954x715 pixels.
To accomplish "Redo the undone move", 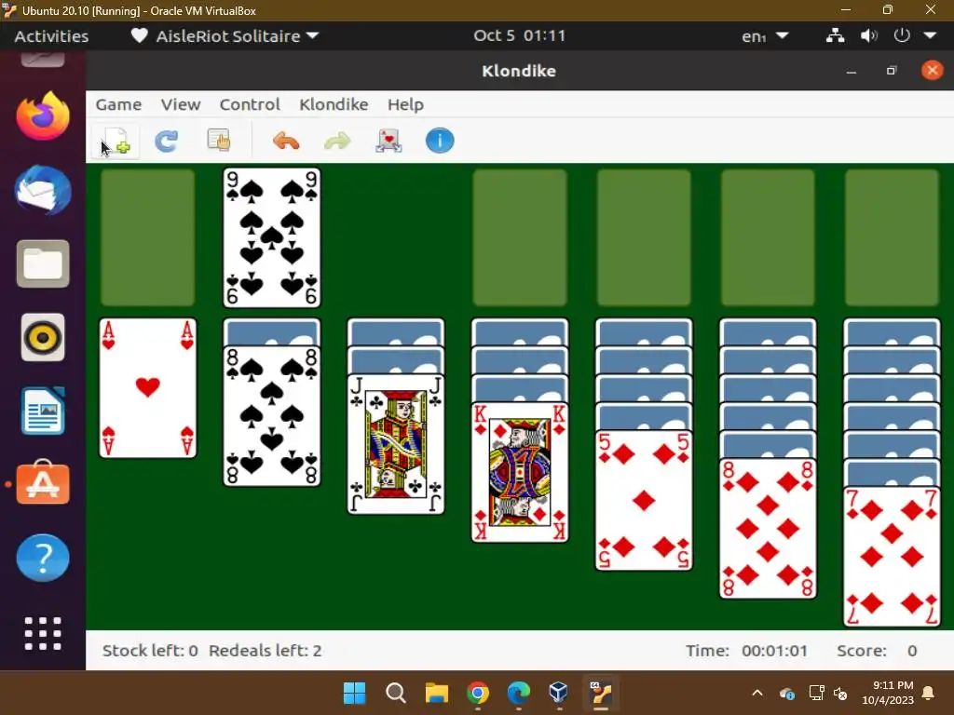I will [x=337, y=142].
